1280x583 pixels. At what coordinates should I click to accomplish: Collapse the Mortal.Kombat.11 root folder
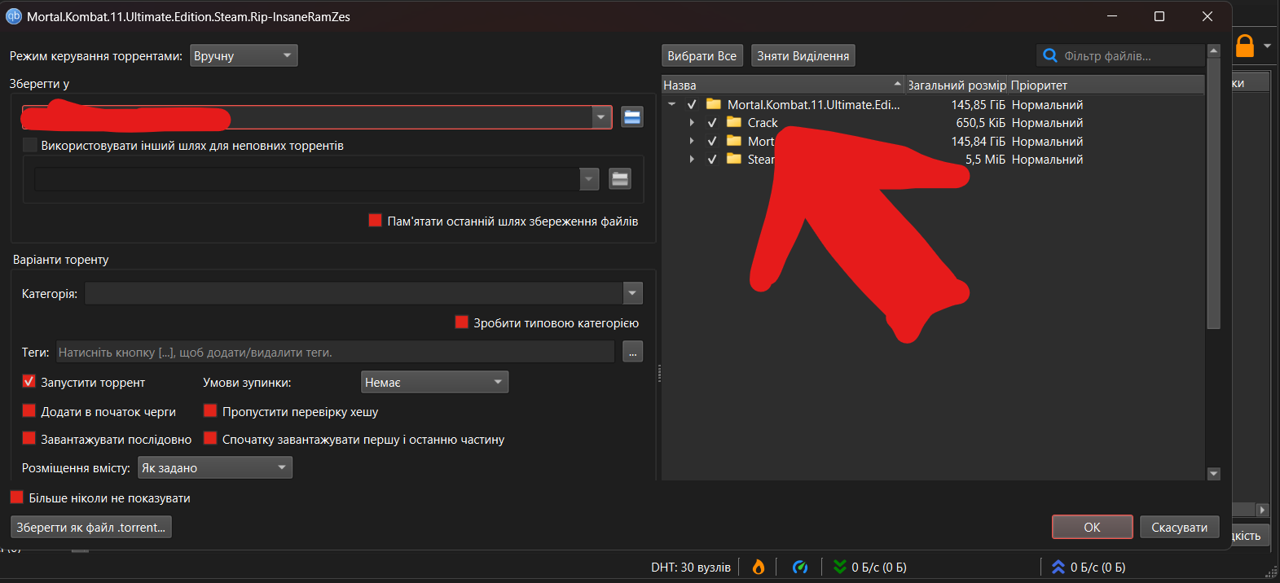coord(671,104)
